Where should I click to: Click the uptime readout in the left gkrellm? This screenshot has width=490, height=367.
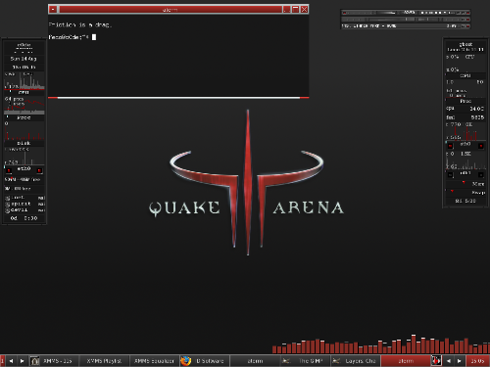tap(24, 218)
